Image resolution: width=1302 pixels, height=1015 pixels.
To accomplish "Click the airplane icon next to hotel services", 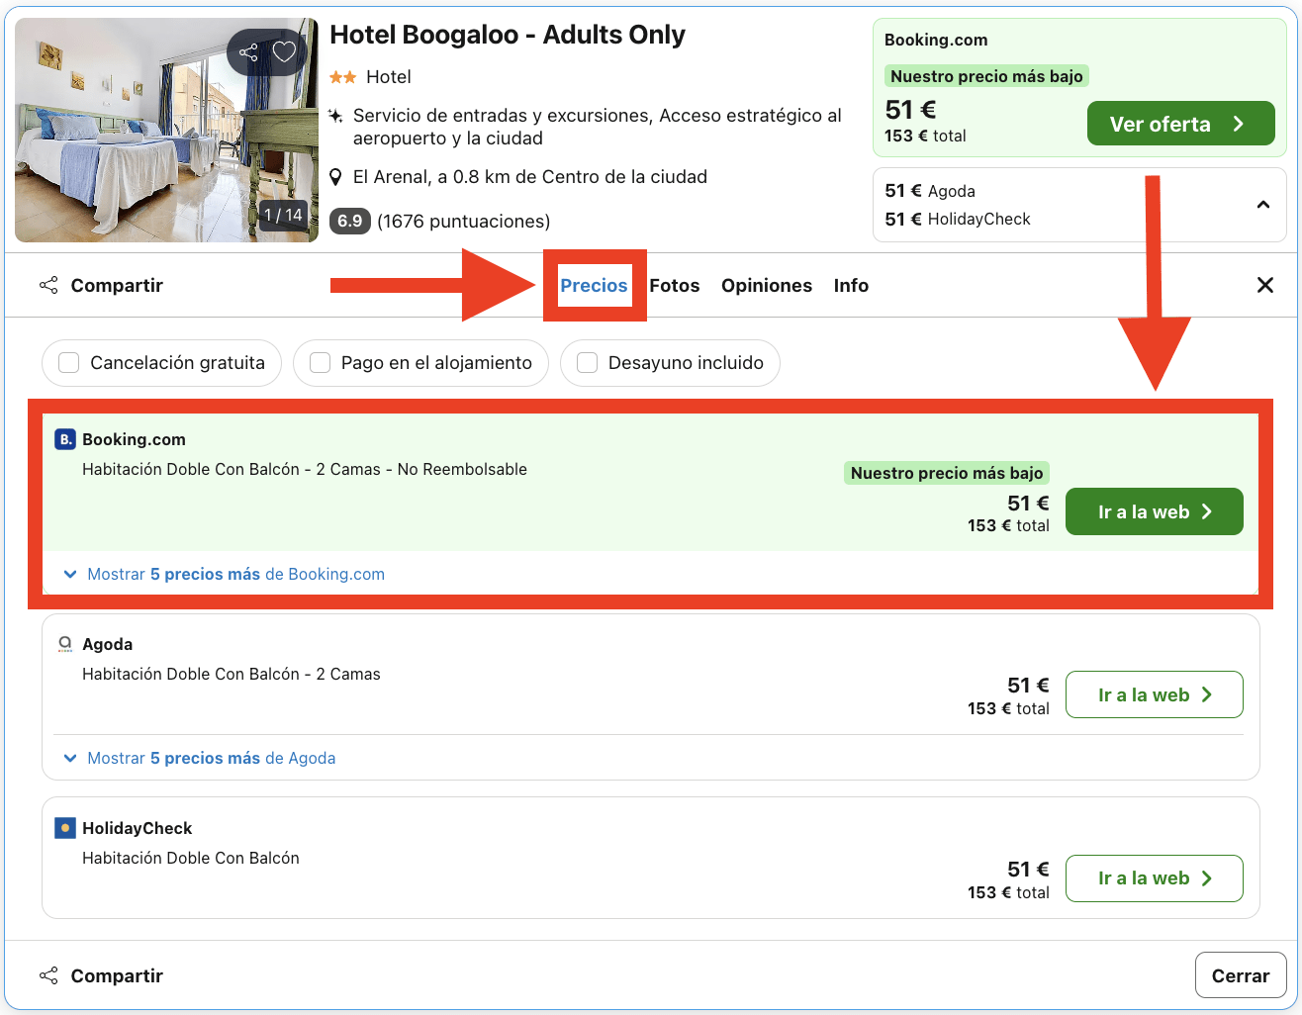I will (x=337, y=115).
